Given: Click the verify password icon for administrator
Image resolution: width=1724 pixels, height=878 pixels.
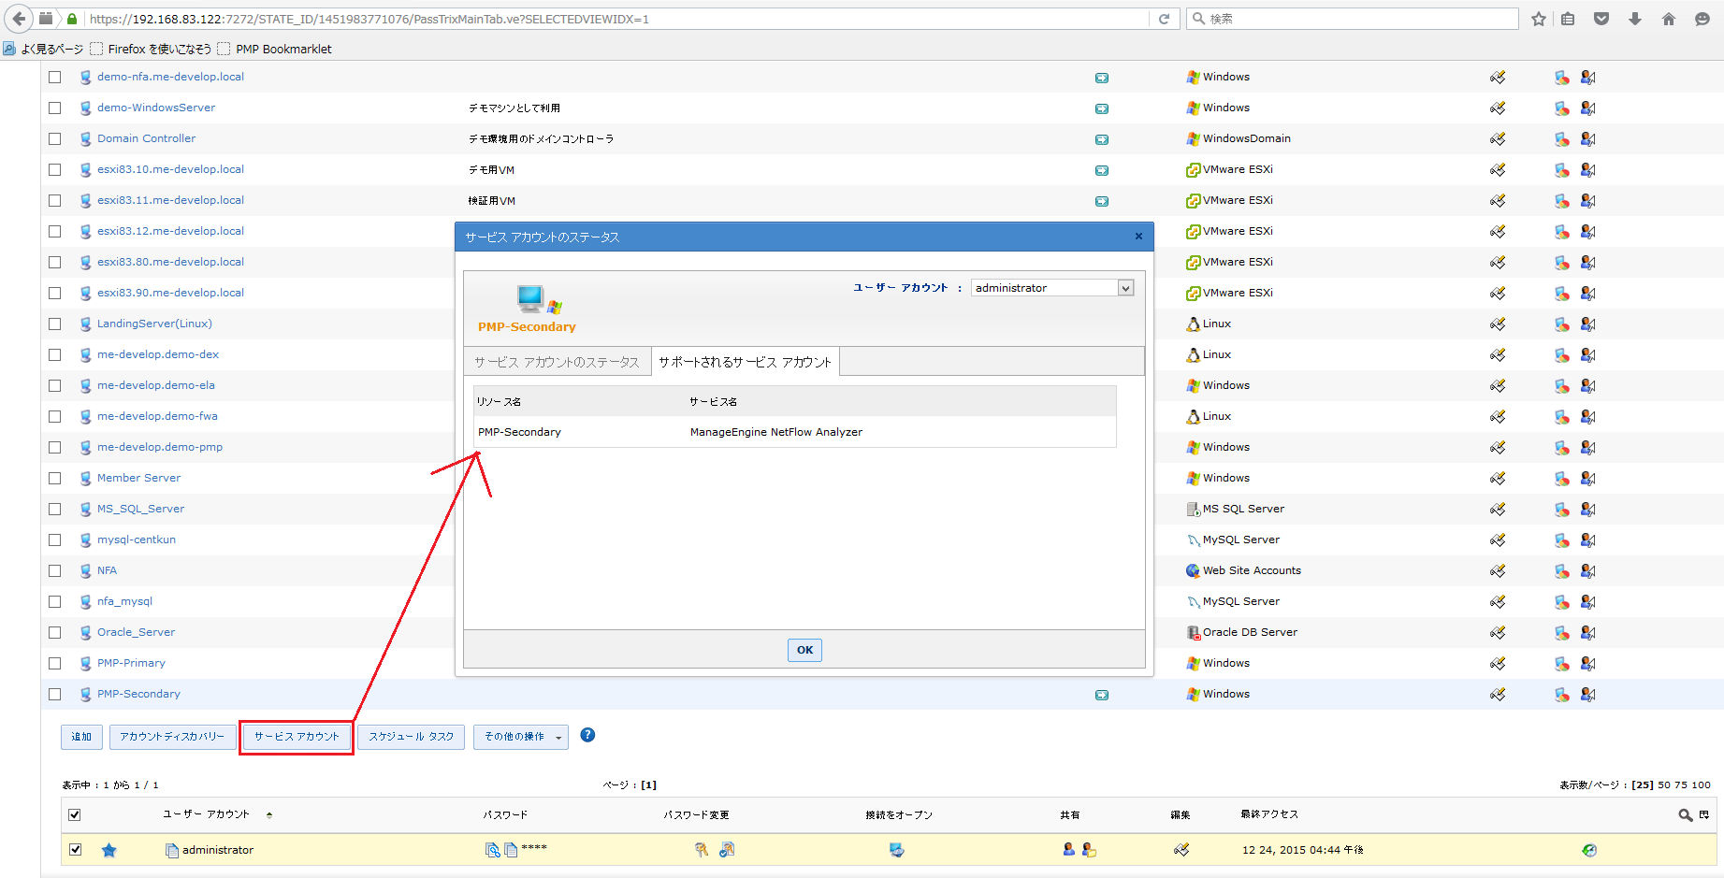Looking at the screenshot, I should coord(727,850).
